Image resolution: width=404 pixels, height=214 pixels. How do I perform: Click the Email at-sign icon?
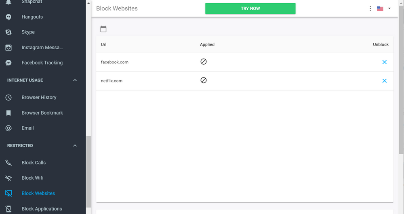pyautogui.click(x=8, y=128)
